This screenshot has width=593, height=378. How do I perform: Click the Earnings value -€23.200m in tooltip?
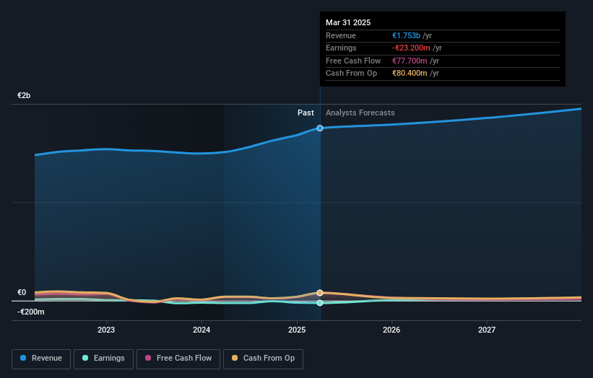click(411, 48)
